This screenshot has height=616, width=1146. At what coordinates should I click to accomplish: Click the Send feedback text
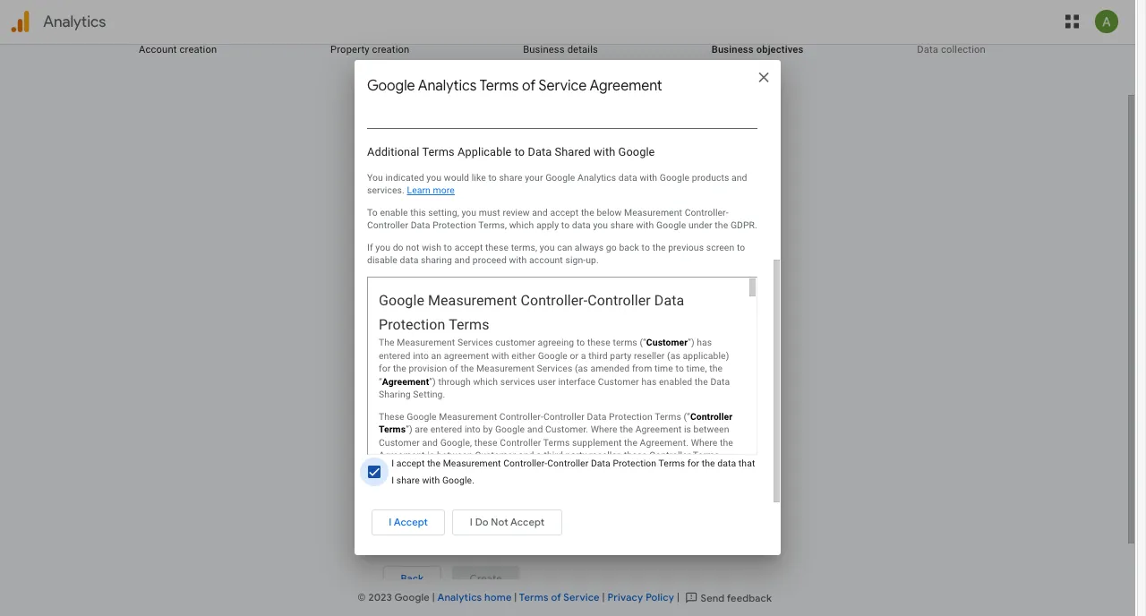pyautogui.click(x=736, y=598)
